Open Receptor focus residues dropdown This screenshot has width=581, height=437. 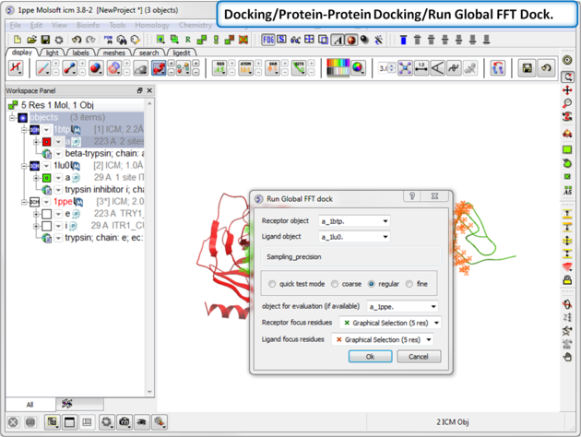pos(390,323)
